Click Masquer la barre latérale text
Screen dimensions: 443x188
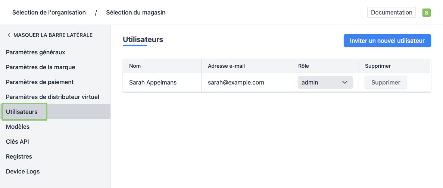point(53,35)
